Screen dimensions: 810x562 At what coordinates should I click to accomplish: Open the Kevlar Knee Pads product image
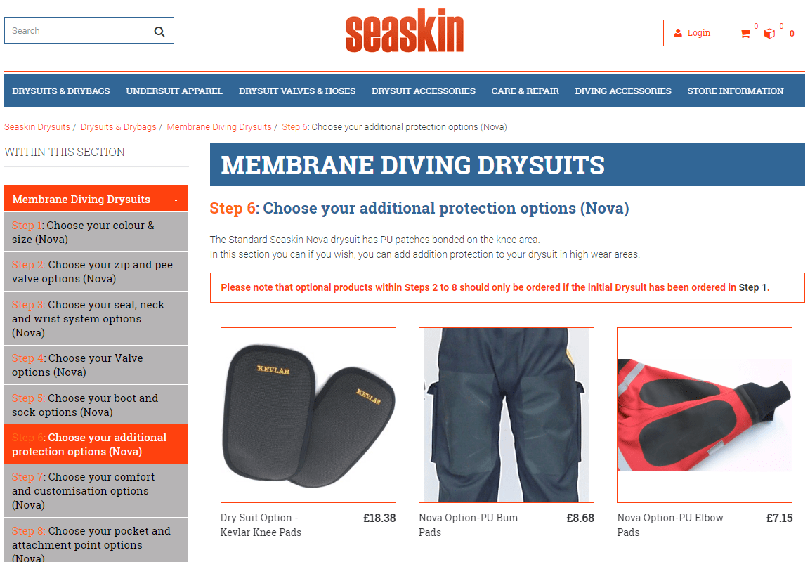[x=308, y=414]
